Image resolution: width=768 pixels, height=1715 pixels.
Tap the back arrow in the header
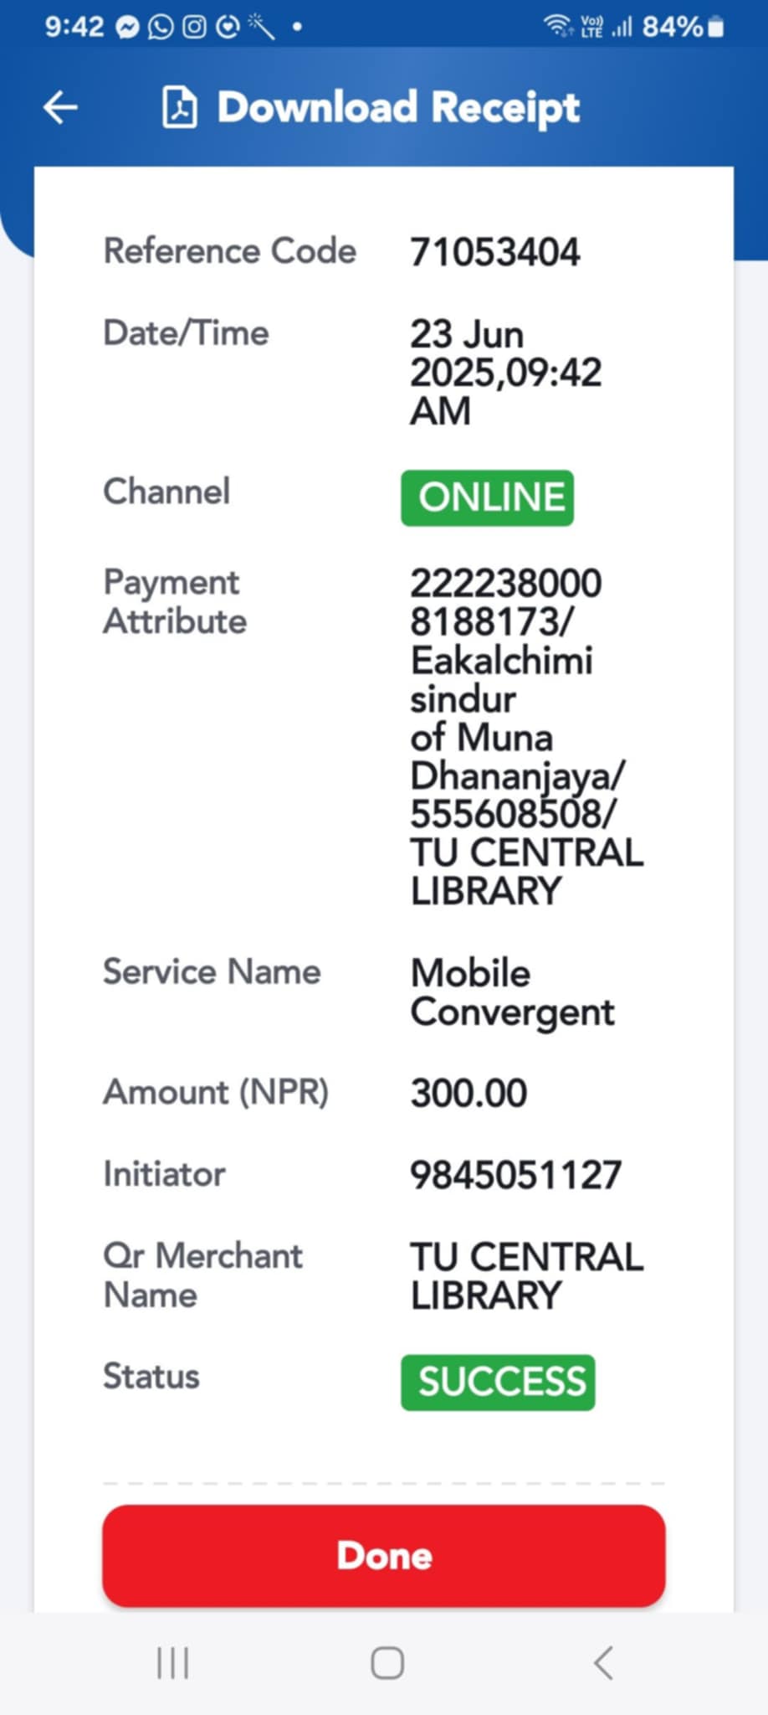click(60, 108)
